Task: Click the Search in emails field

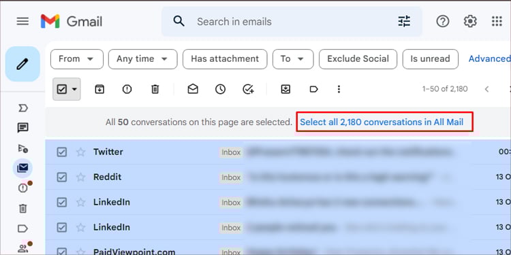Action: [x=292, y=22]
